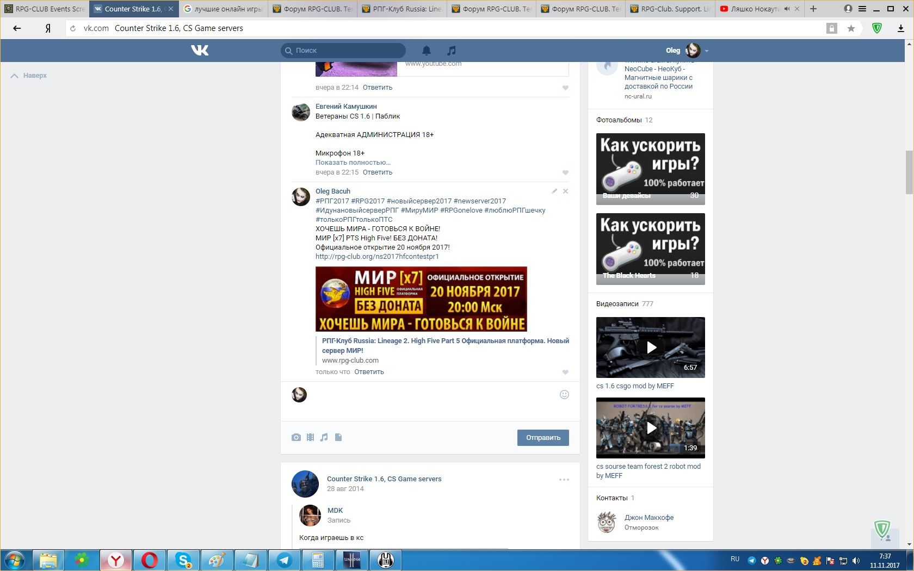Reload the vk.com page
914x571 pixels.
(x=73, y=28)
